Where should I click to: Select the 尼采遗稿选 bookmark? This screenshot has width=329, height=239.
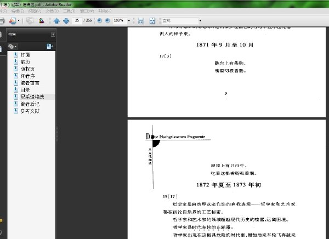32,97
